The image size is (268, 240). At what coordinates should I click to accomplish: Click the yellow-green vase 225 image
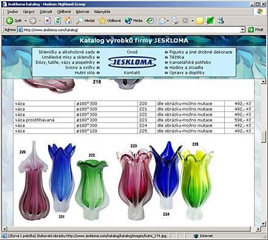pyautogui.click(x=196, y=185)
